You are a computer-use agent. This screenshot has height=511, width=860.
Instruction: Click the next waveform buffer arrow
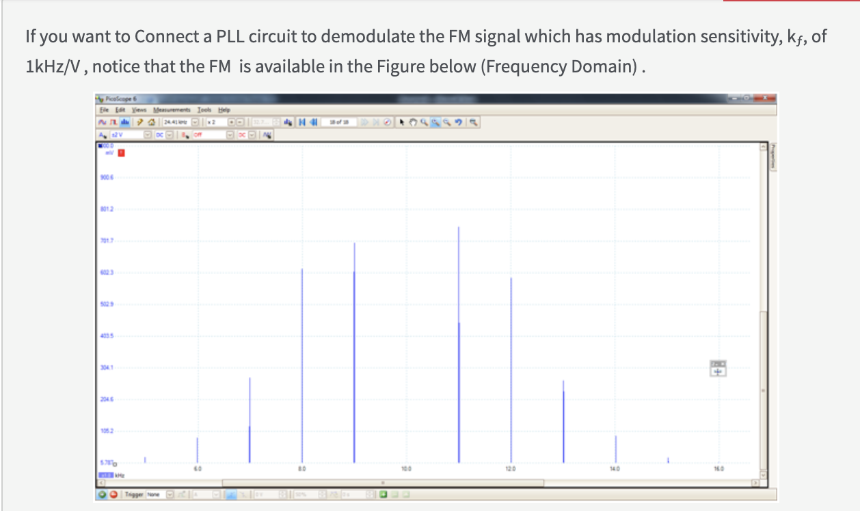366,122
